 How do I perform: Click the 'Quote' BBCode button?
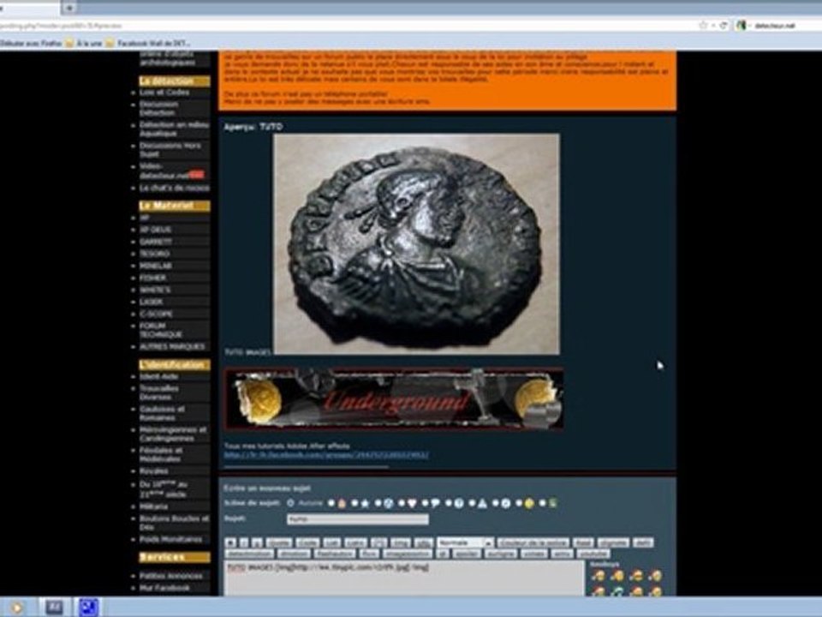coord(279,543)
